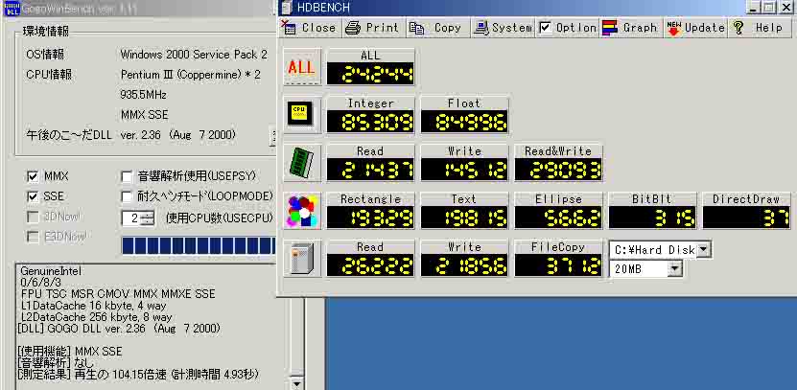797x390 pixels.
Task: Click the ALL score display
Action: [x=370, y=74]
